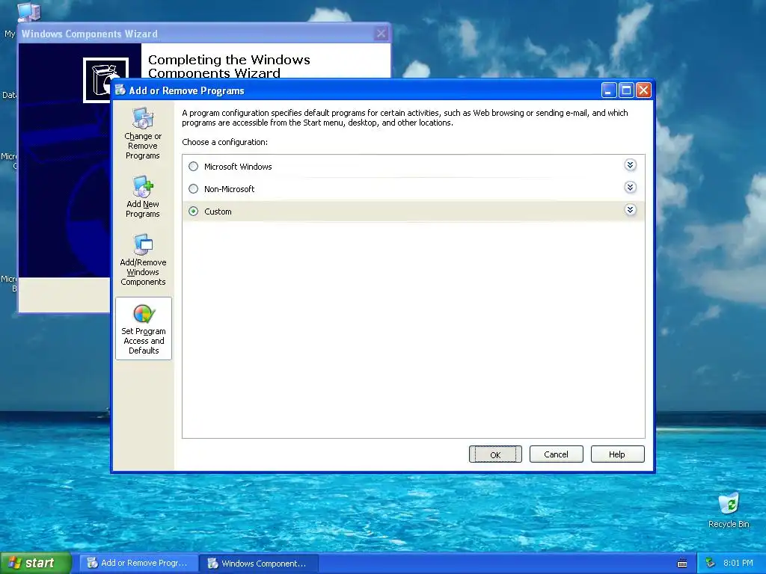Click the My Computer desktop icon
766x574 pixels.
28,12
